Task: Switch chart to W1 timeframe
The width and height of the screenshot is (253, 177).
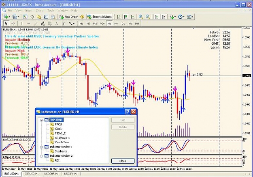Action: tap(130, 24)
